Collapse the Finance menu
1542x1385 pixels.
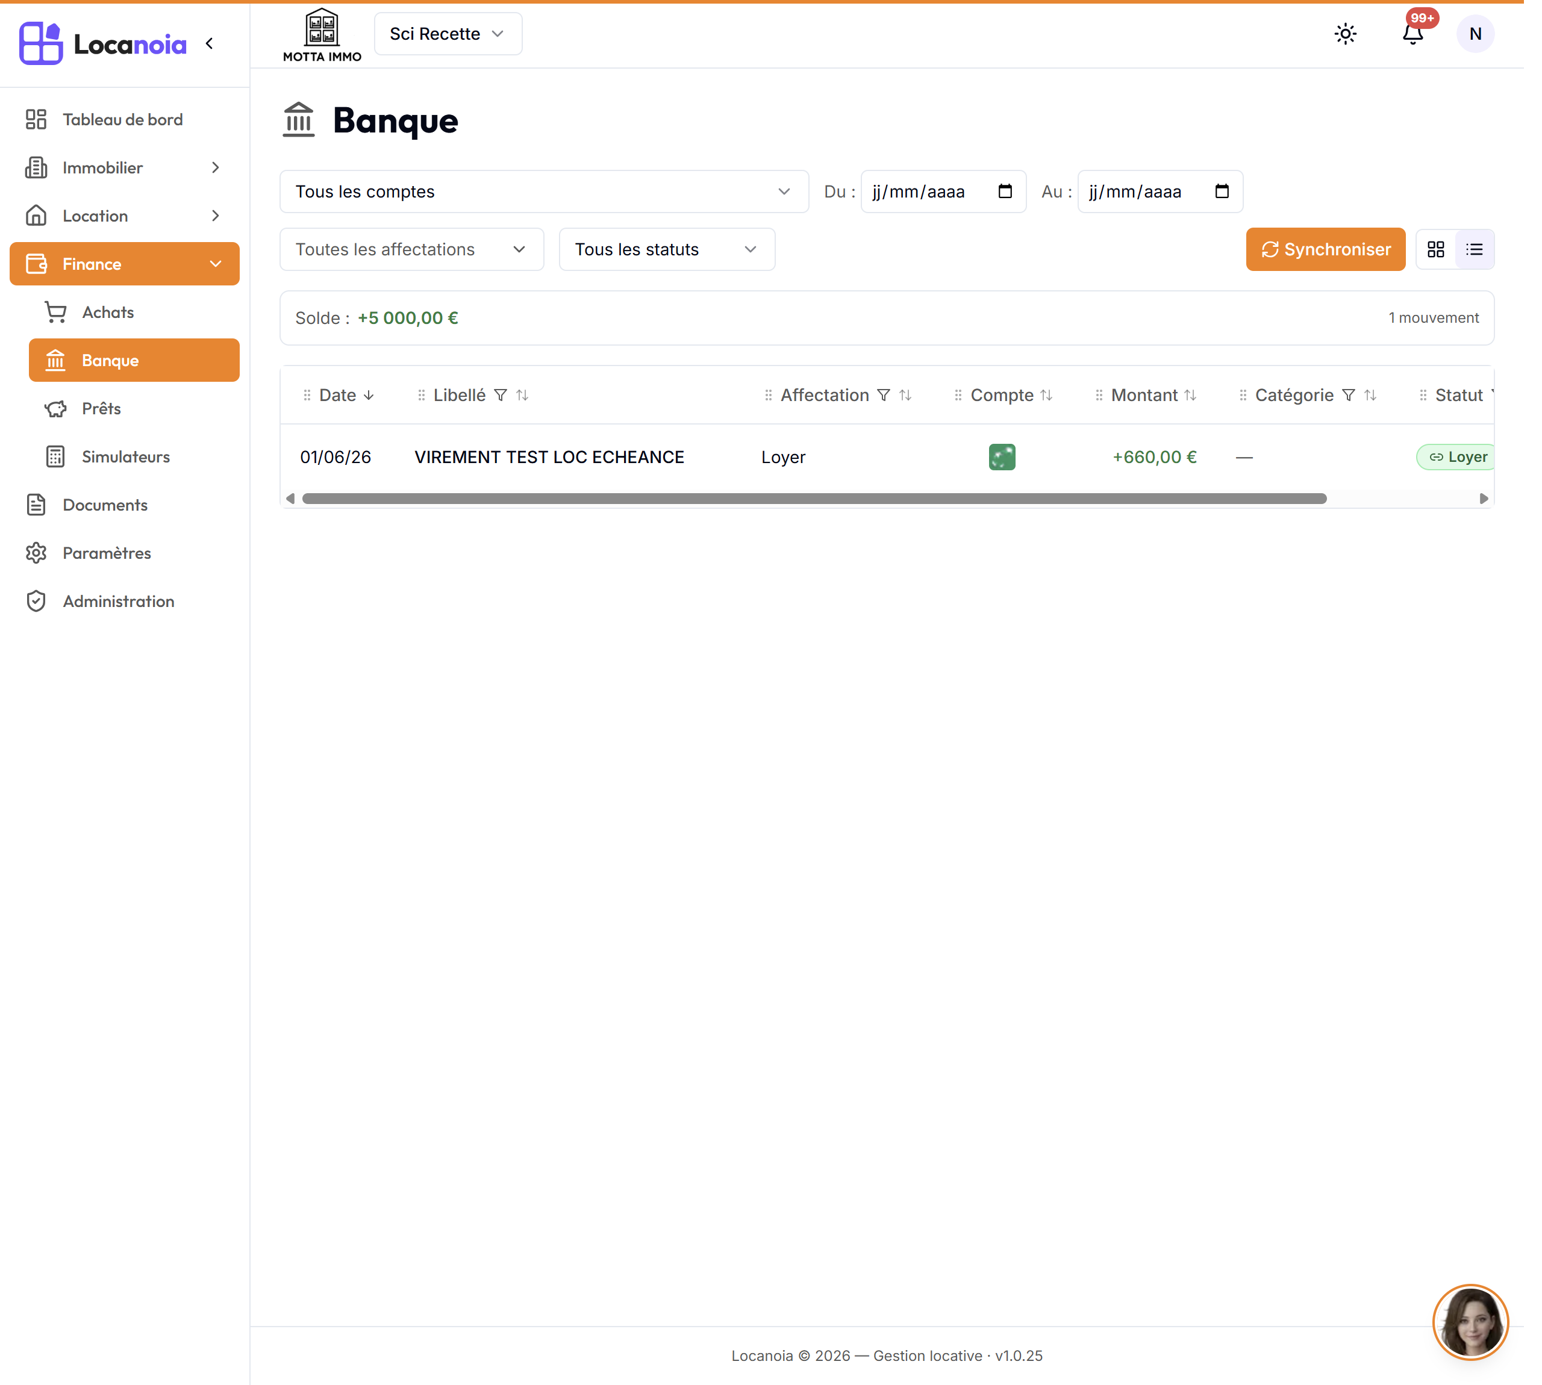(x=125, y=264)
